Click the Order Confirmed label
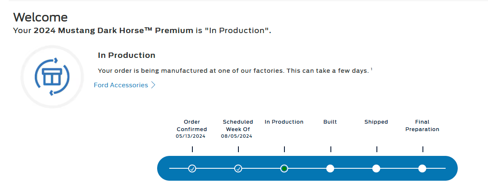This screenshot has width=488, height=196. point(192,125)
